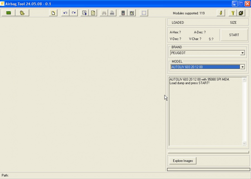This screenshot has width=251, height=179.
Task: Click the Explore Images button
Action: (x=183, y=161)
